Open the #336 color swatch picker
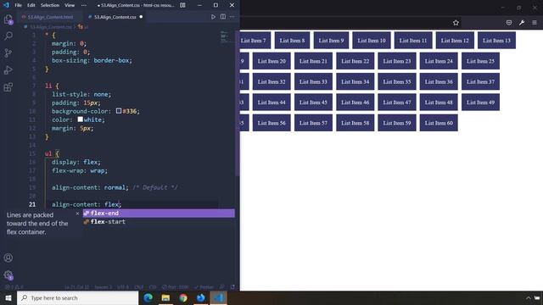The height and width of the screenshot is (305, 543). coord(119,111)
